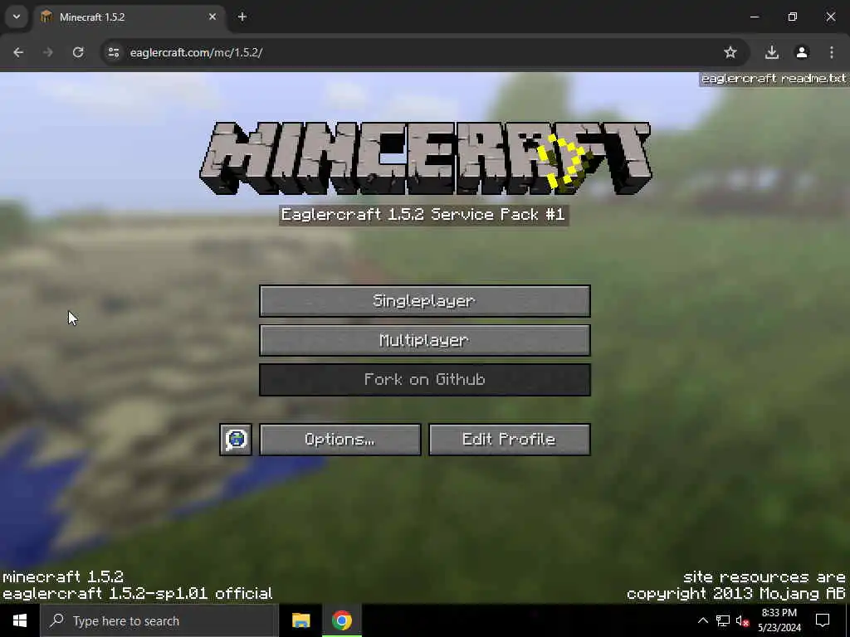Open the network icon in system tray

point(723,620)
